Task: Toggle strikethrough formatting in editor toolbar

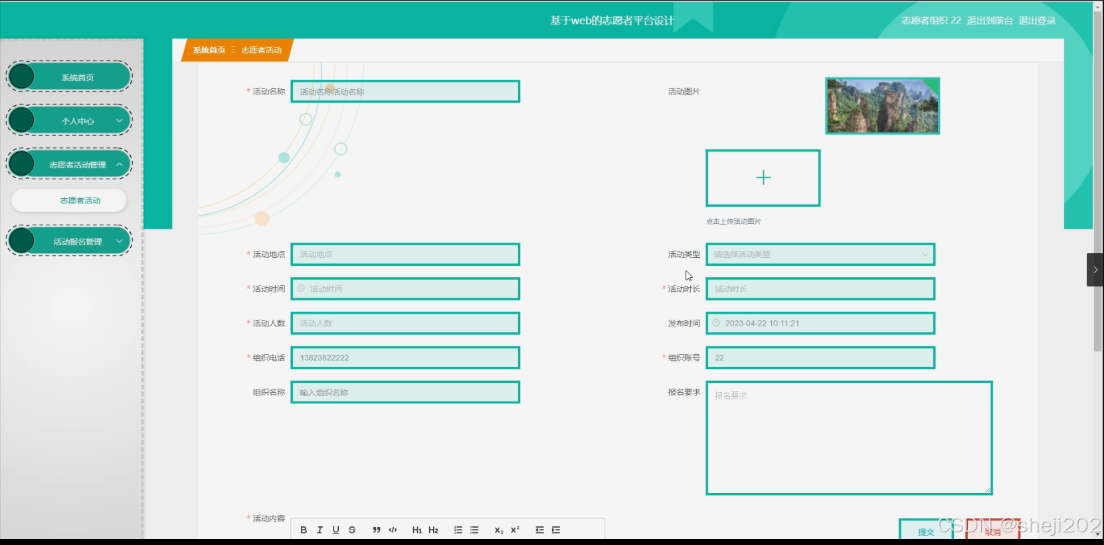Action: 352,530
